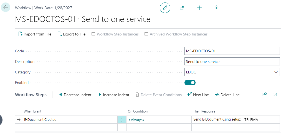The width and height of the screenshot is (281, 133).
Task: Click Increase Indent
Action: pyautogui.click(x=113, y=95)
